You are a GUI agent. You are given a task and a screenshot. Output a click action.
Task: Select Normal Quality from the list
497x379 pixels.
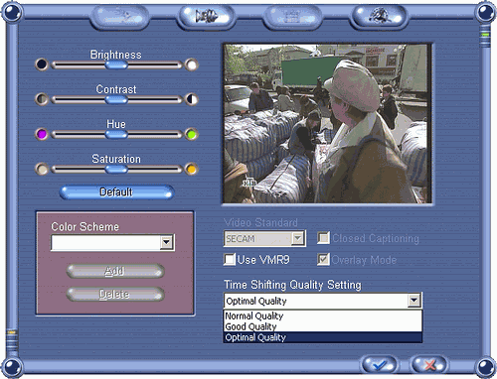(x=323, y=316)
